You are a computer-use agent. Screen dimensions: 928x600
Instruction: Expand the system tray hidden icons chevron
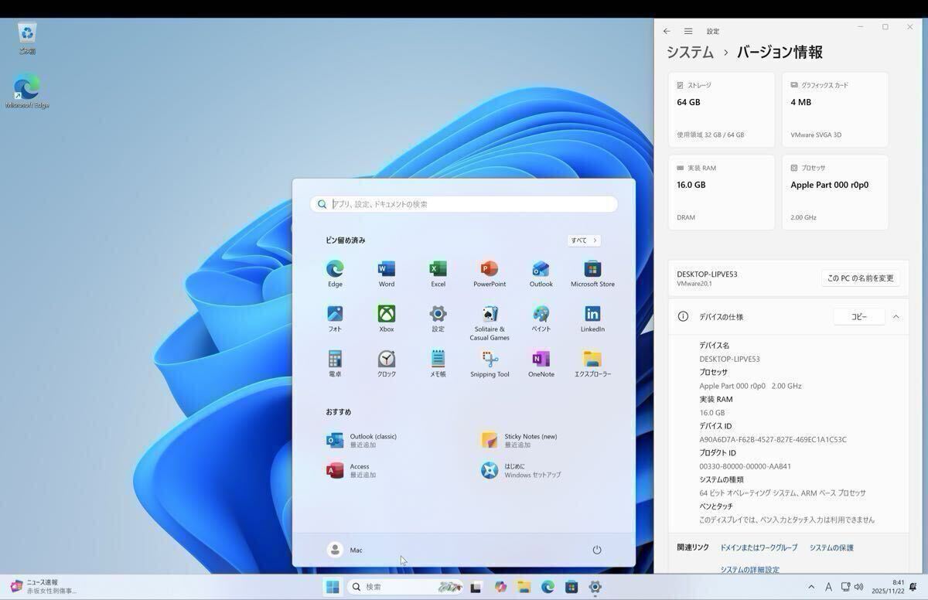(810, 588)
